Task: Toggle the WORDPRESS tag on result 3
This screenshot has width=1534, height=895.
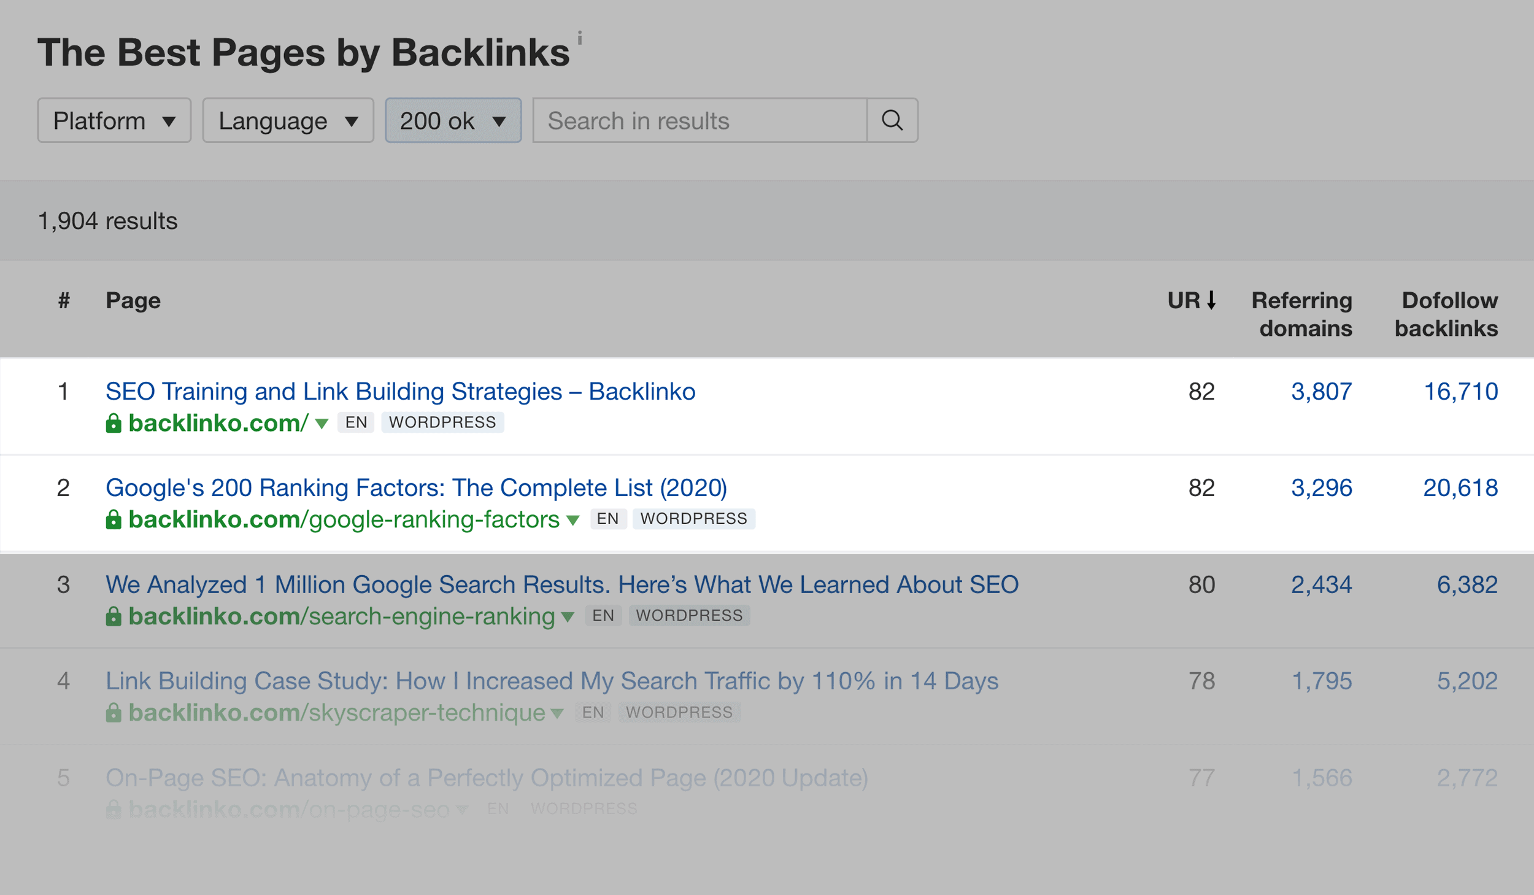Action: pos(690,615)
